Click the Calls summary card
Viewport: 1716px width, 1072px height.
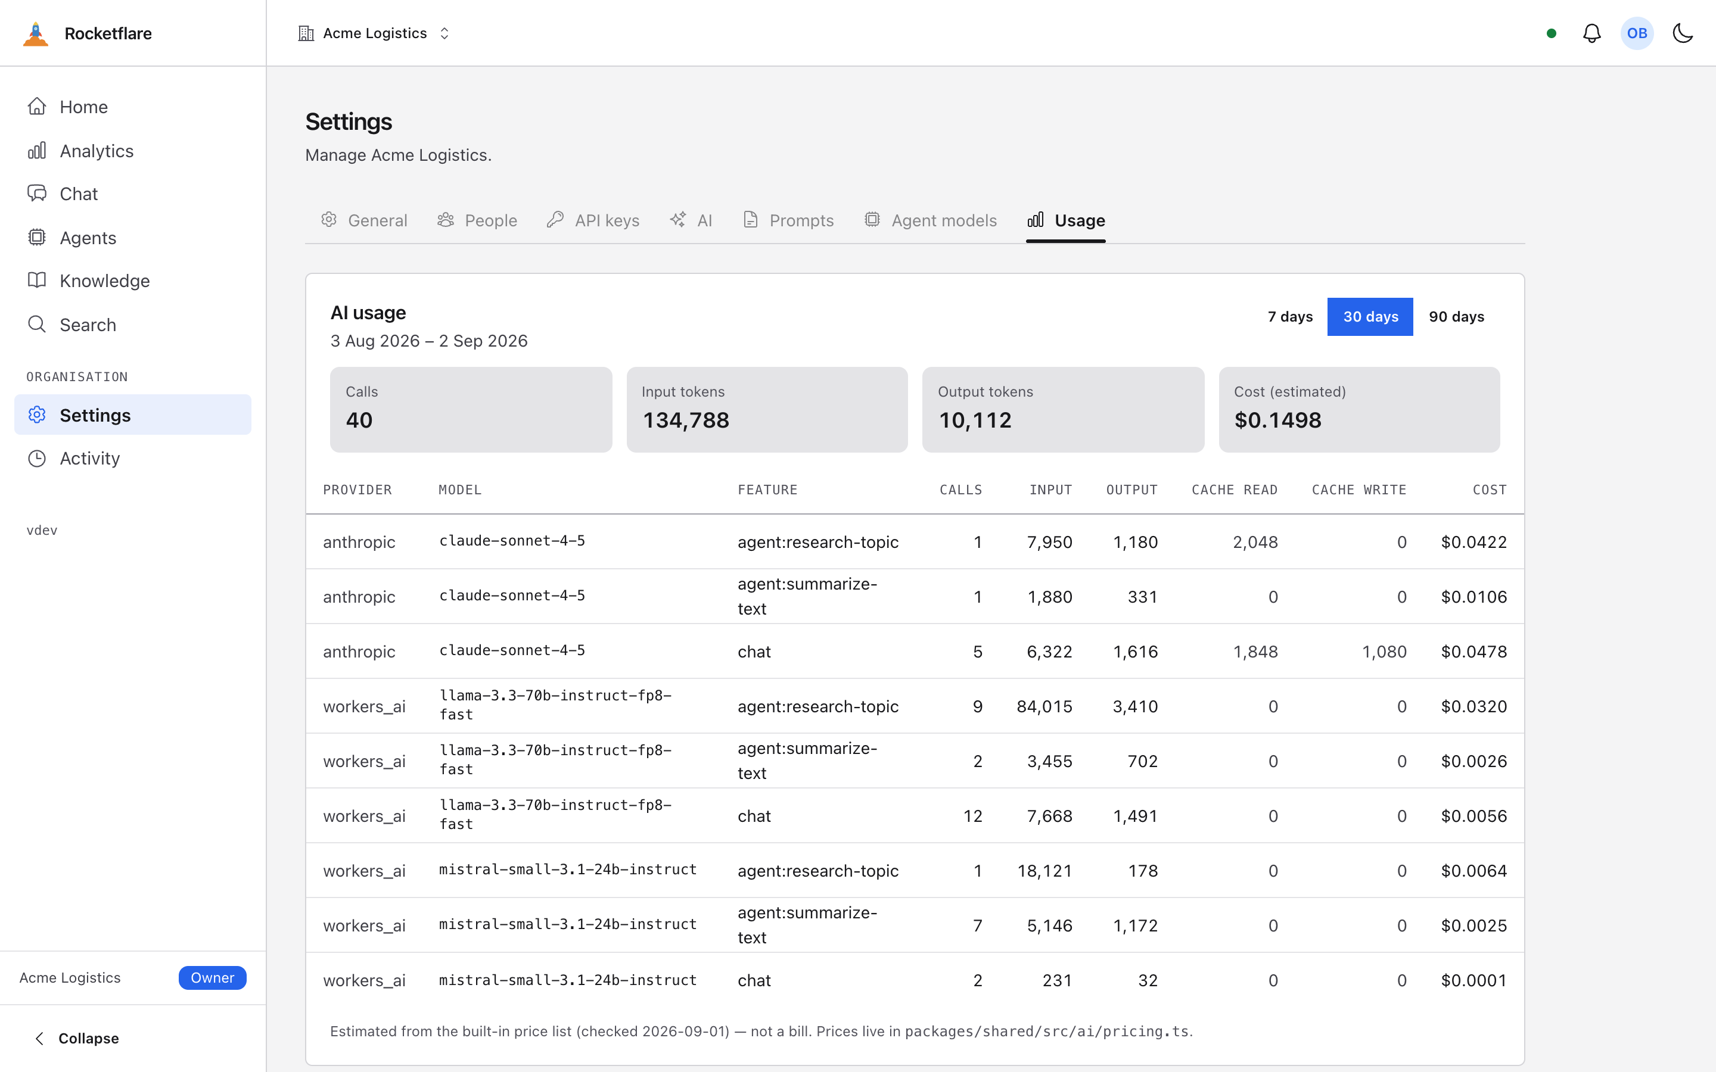pos(471,409)
